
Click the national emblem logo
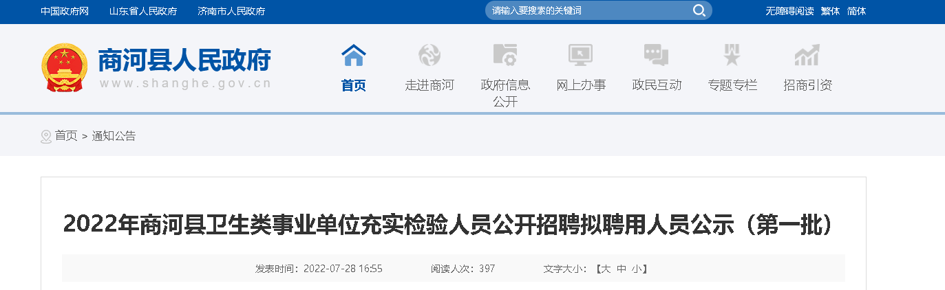(x=65, y=67)
